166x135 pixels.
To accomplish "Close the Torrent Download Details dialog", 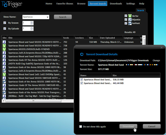I will (x=161, y=48).
